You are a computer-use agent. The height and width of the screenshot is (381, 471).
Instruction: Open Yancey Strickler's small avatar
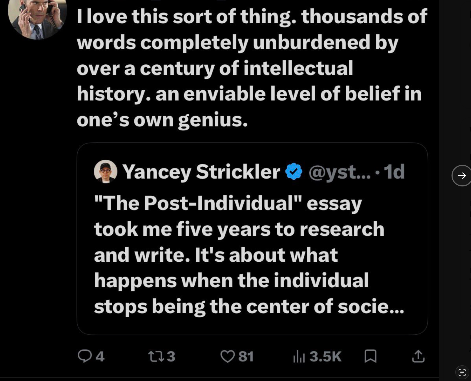tap(106, 172)
